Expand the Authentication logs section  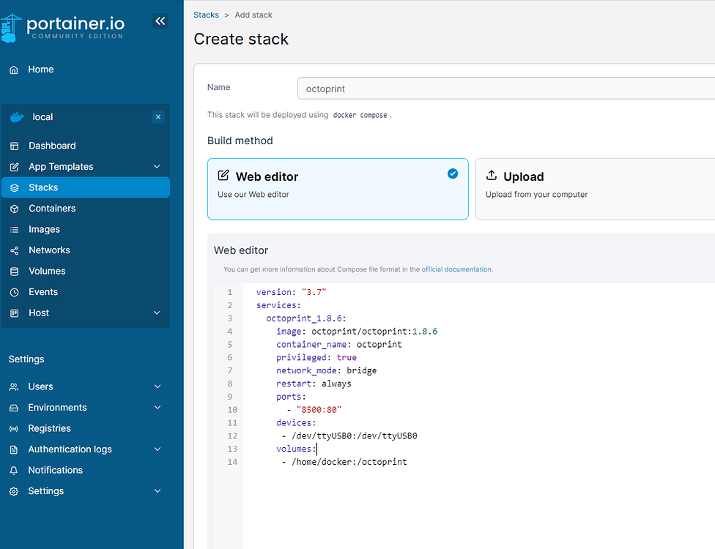(157, 449)
